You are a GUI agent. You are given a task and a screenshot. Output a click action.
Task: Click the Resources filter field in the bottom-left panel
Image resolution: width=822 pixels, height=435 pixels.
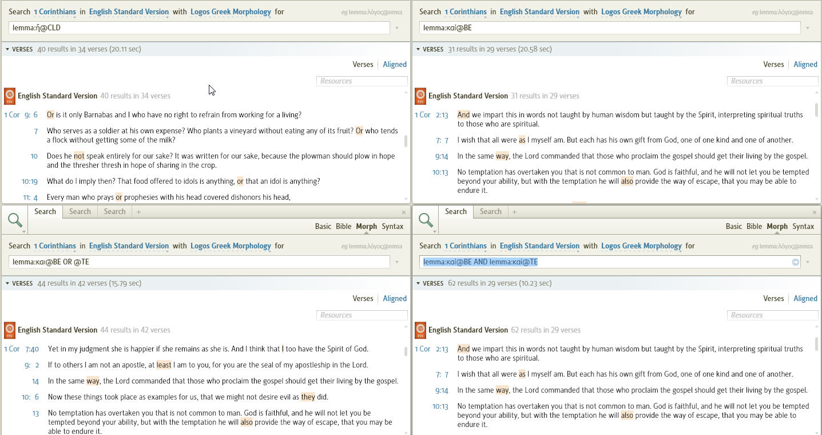[362, 315]
